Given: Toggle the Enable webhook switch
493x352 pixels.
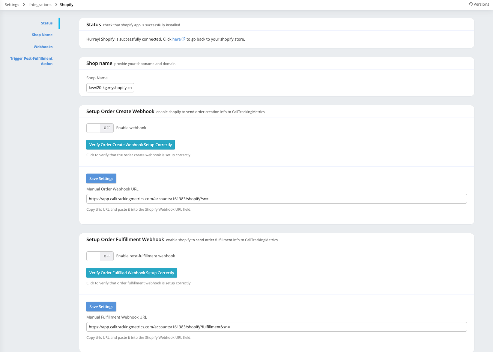Looking at the screenshot, I should coord(100,128).
